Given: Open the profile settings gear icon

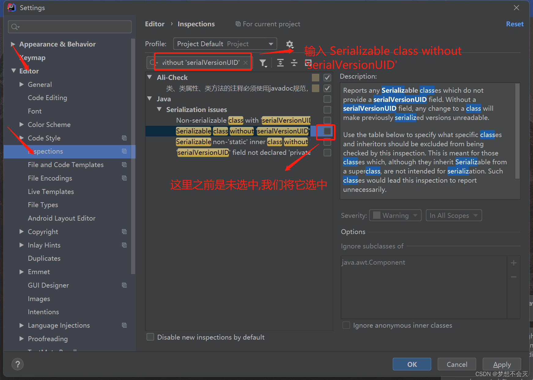Looking at the screenshot, I should coord(289,45).
